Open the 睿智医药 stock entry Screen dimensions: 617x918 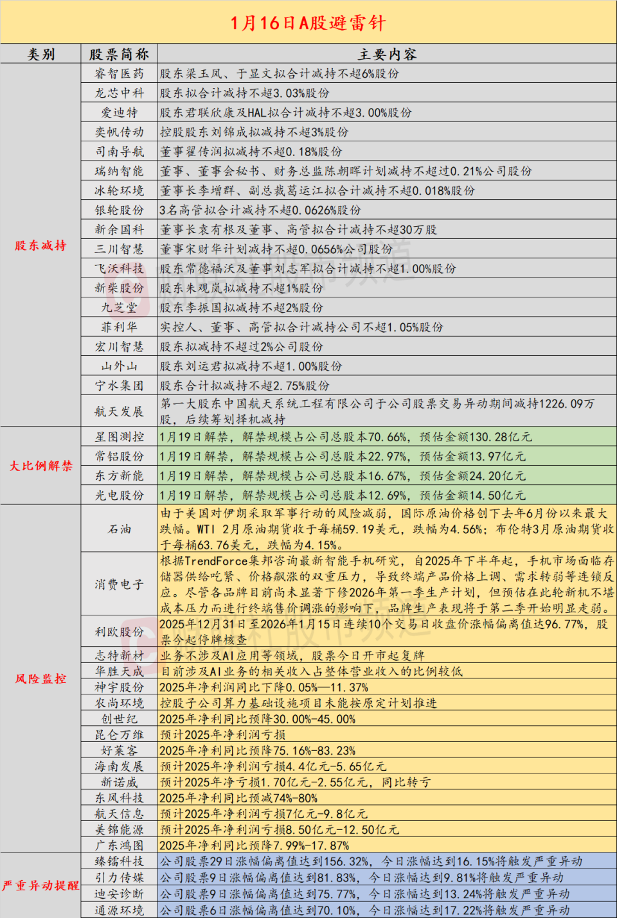point(118,73)
